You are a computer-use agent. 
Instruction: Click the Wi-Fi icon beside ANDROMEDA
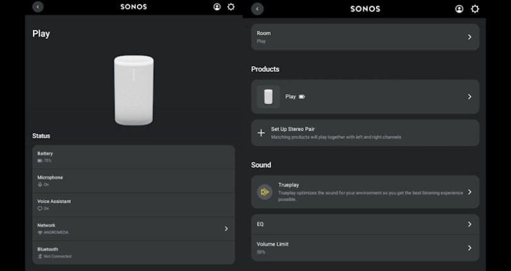(40, 233)
